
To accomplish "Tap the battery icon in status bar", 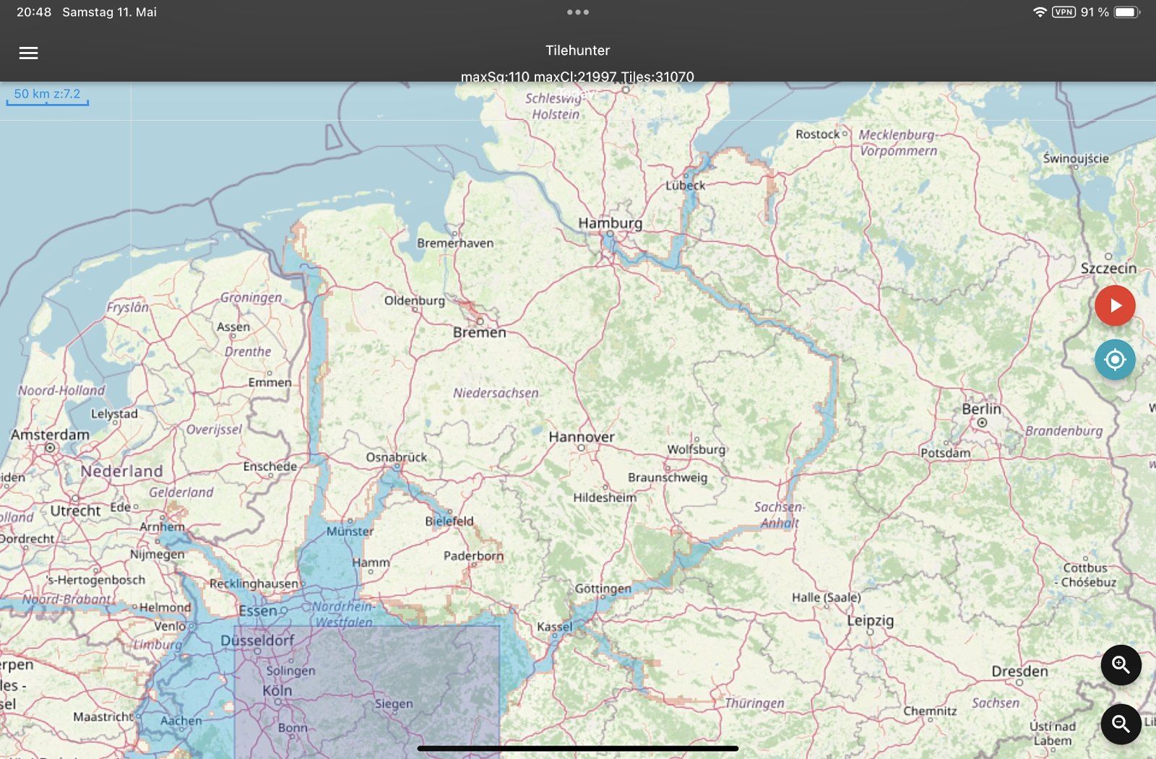I will tap(1126, 12).
